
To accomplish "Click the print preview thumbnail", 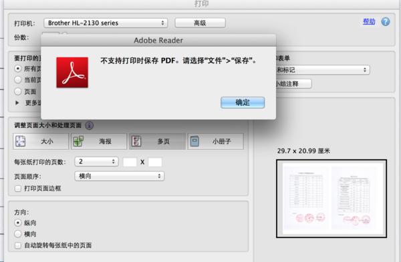I will tap(331, 199).
